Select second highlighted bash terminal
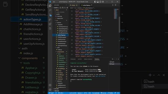This screenshot has height=94, width=168. 114,64
